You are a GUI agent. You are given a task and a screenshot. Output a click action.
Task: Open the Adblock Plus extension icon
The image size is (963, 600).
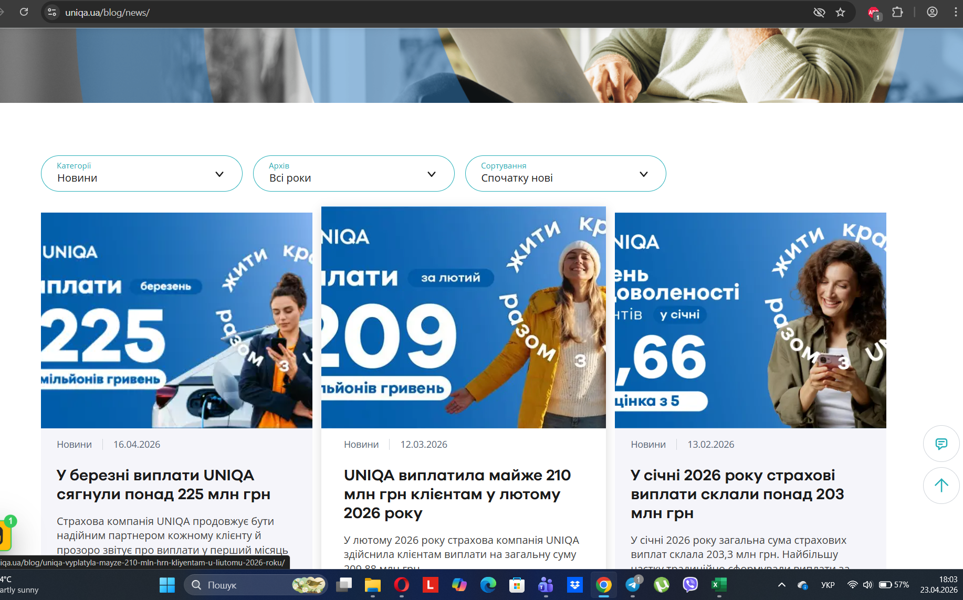coord(874,13)
